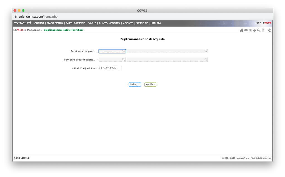Open the ORDINI menu
Screen dimensions: 285x177
pyautogui.click(x=39, y=23)
